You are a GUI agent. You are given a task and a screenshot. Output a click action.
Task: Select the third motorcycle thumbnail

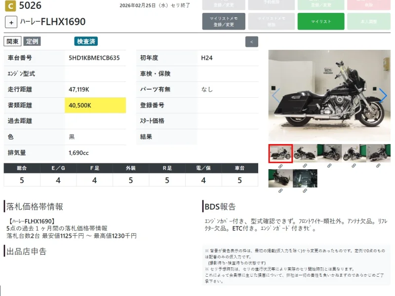(329, 153)
